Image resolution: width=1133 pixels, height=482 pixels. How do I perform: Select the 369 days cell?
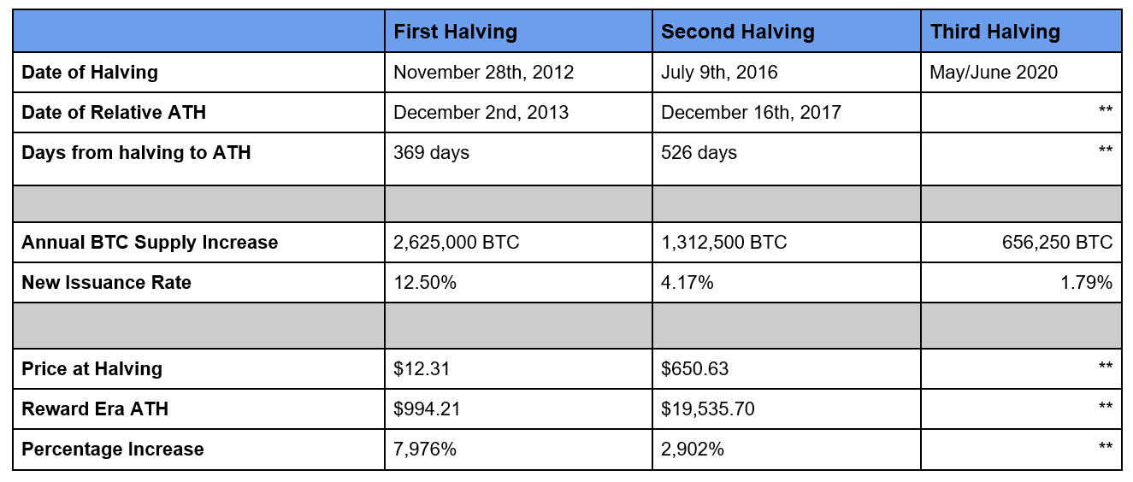click(x=432, y=153)
